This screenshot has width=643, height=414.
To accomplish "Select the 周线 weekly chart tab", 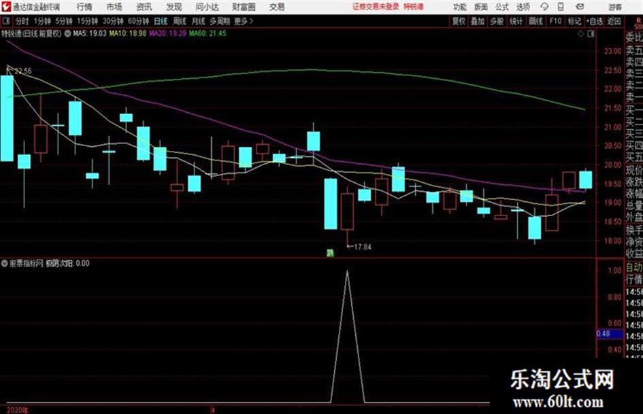I will tap(180, 21).
